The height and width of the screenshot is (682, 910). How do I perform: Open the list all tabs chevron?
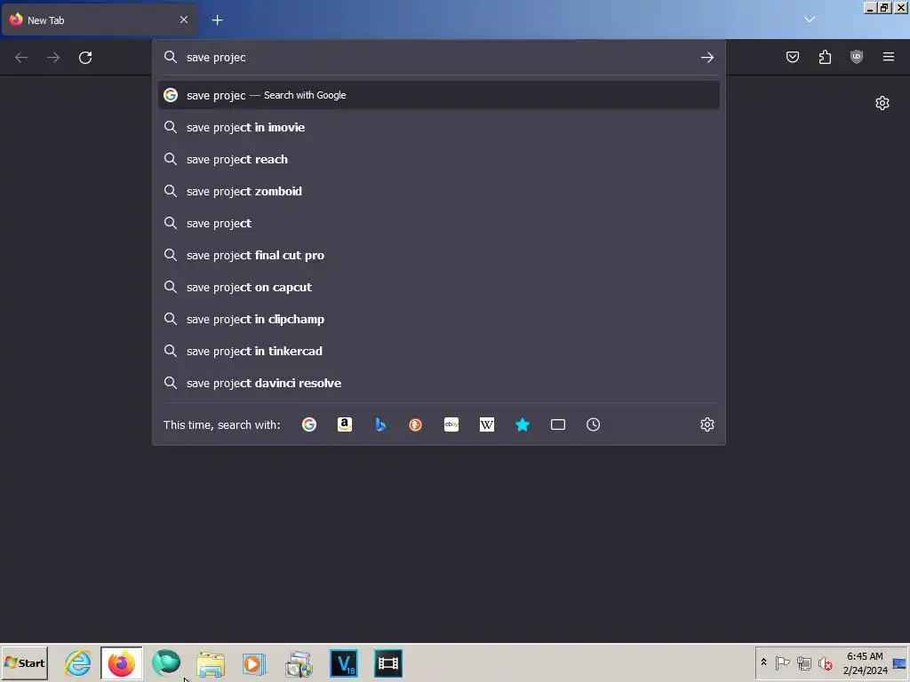810,20
